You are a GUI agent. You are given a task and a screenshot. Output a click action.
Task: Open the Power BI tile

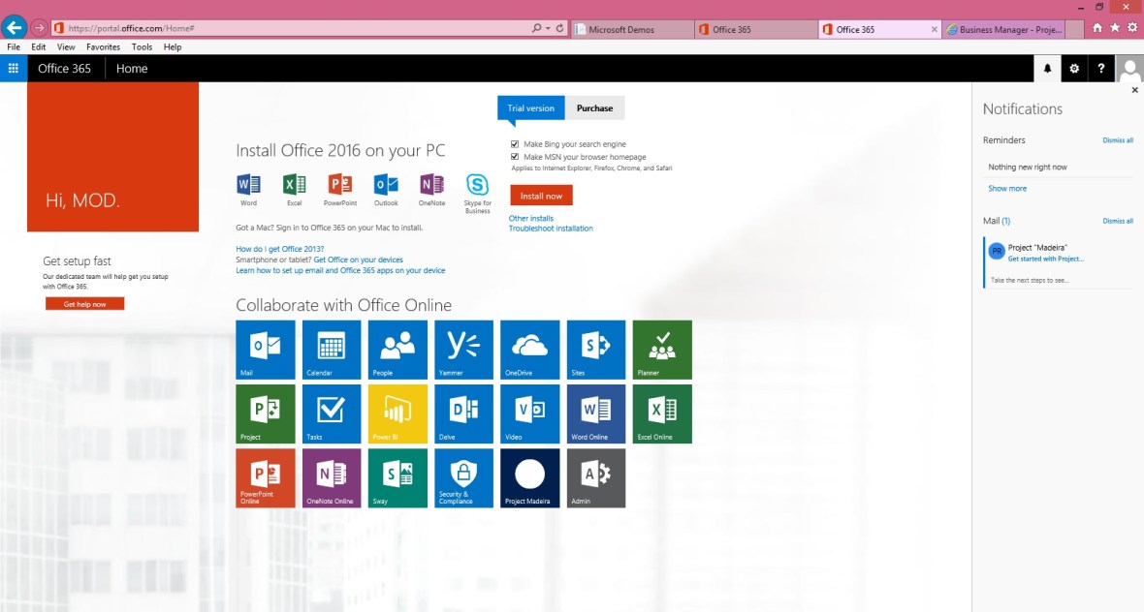[x=397, y=413]
